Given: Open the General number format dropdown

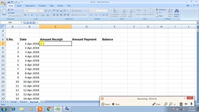Looking at the screenshot, I should tap(107, 11).
